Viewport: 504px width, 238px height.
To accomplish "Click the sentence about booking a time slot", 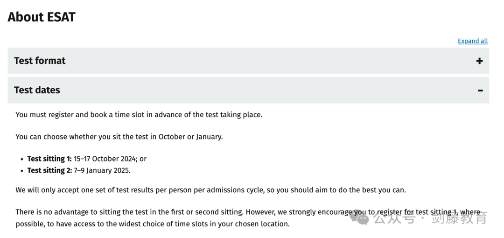I will pyautogui.click(x=139, y=115).
